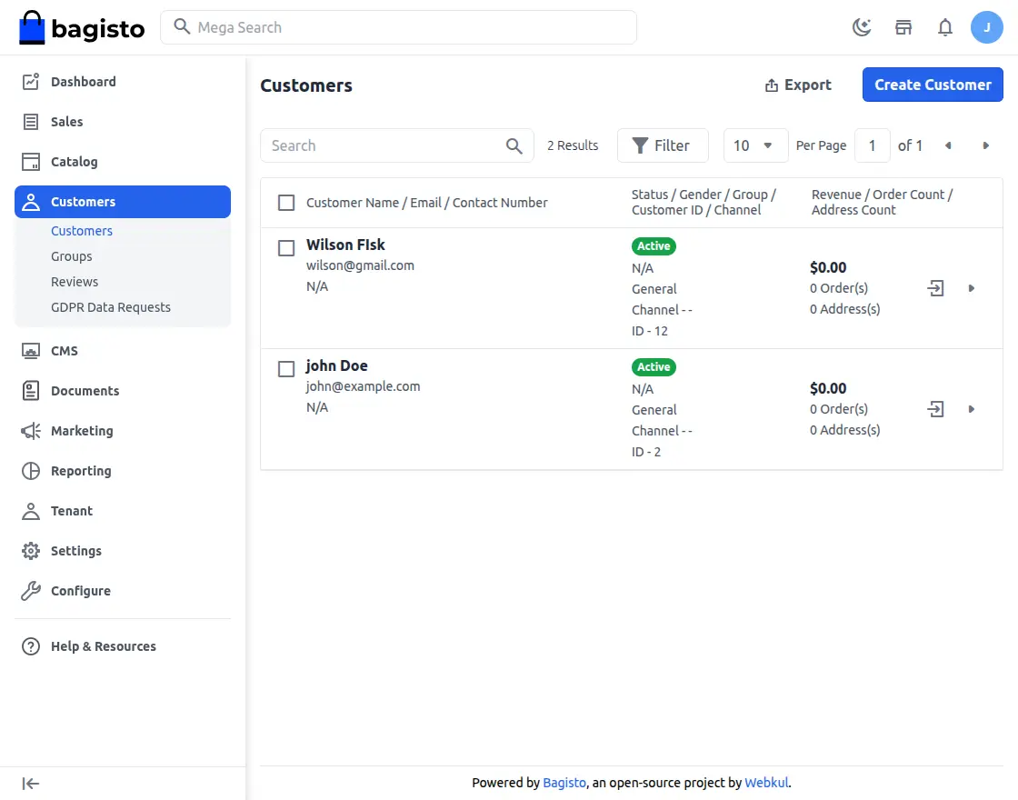The image size is (1018, 800).
Task: Check the john Doe row checkbox
Action: (286, 369)
